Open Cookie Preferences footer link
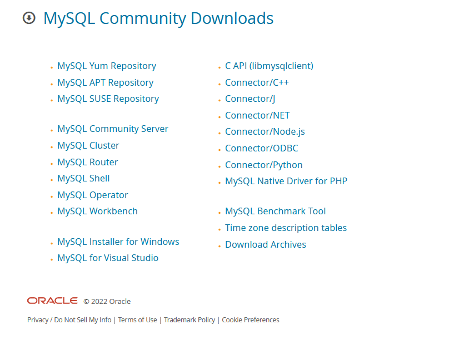Screen dimensions: 474x344 [251, 320]
